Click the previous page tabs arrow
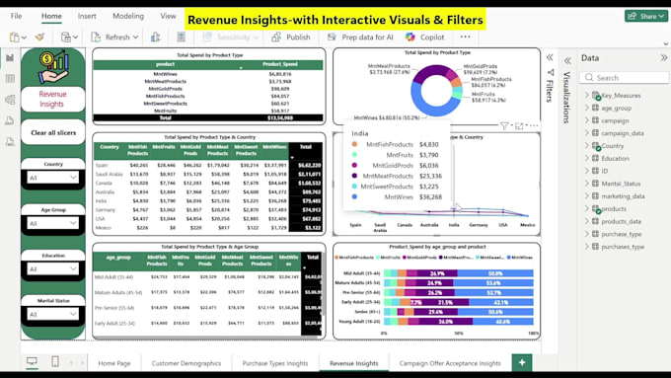Screen dimensions: 671x378 71,363
